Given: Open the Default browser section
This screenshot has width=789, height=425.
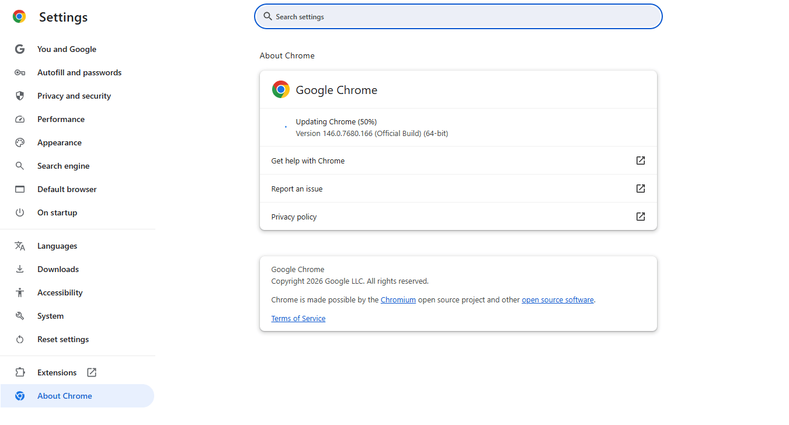Looking at the screenshot, I should click(67, 189).
